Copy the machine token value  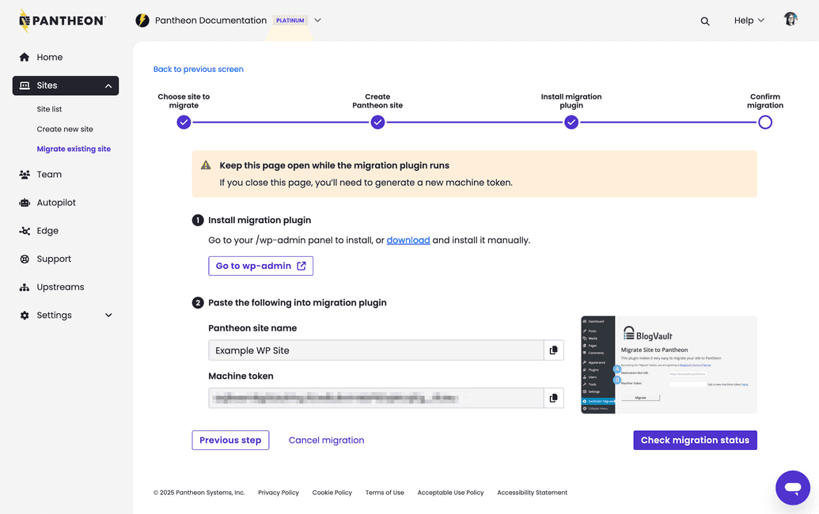pyautogui.click(x=553, y=398)
